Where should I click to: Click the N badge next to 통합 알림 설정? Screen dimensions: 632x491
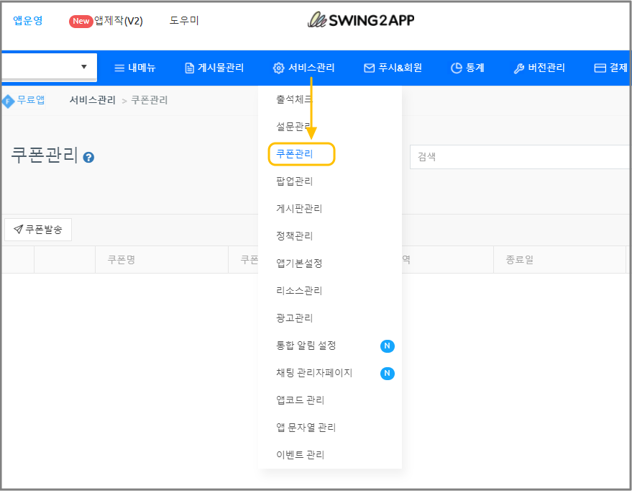click(x=387, y=346)
